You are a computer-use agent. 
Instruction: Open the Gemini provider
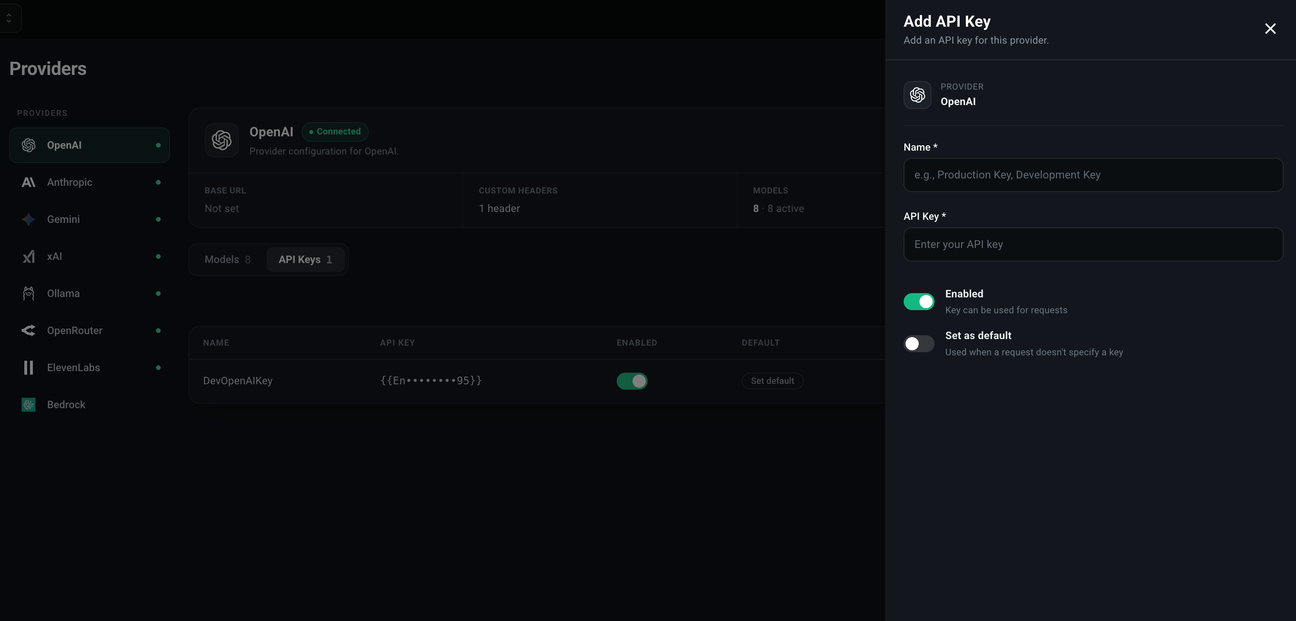pyautogui.click(x=90, y=219)
